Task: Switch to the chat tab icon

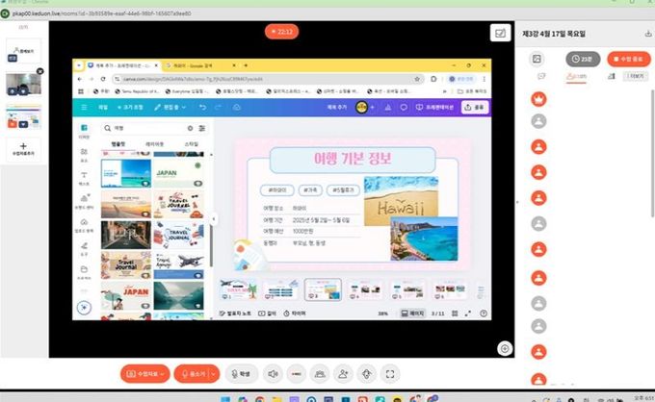Action: [x=541, y=76]
